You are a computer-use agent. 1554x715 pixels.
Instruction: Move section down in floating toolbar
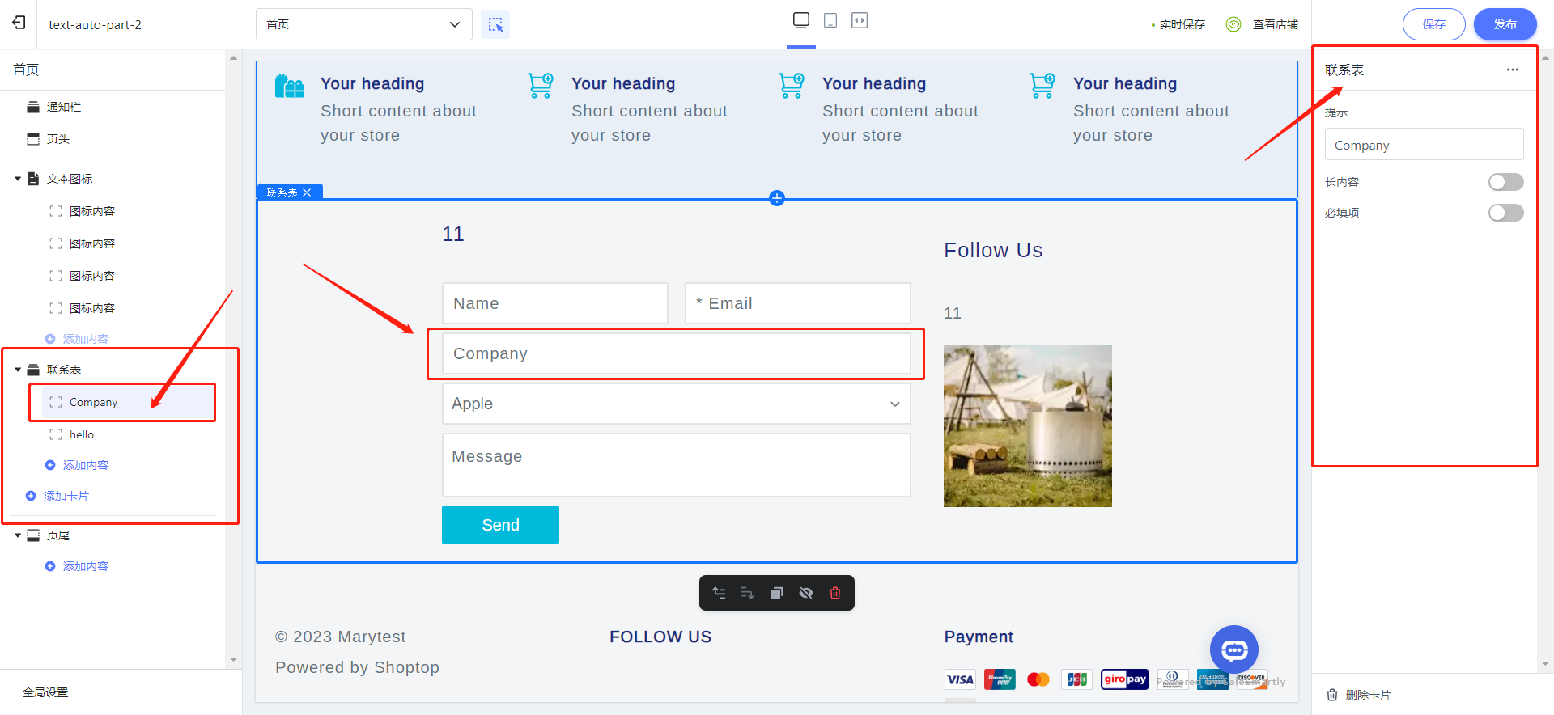pyautogui.click(x=748, y=593)
